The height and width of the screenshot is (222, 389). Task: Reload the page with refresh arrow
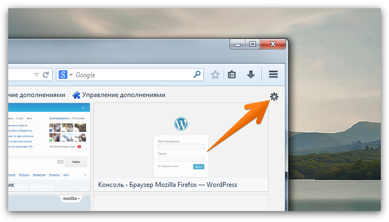point(45,75)
